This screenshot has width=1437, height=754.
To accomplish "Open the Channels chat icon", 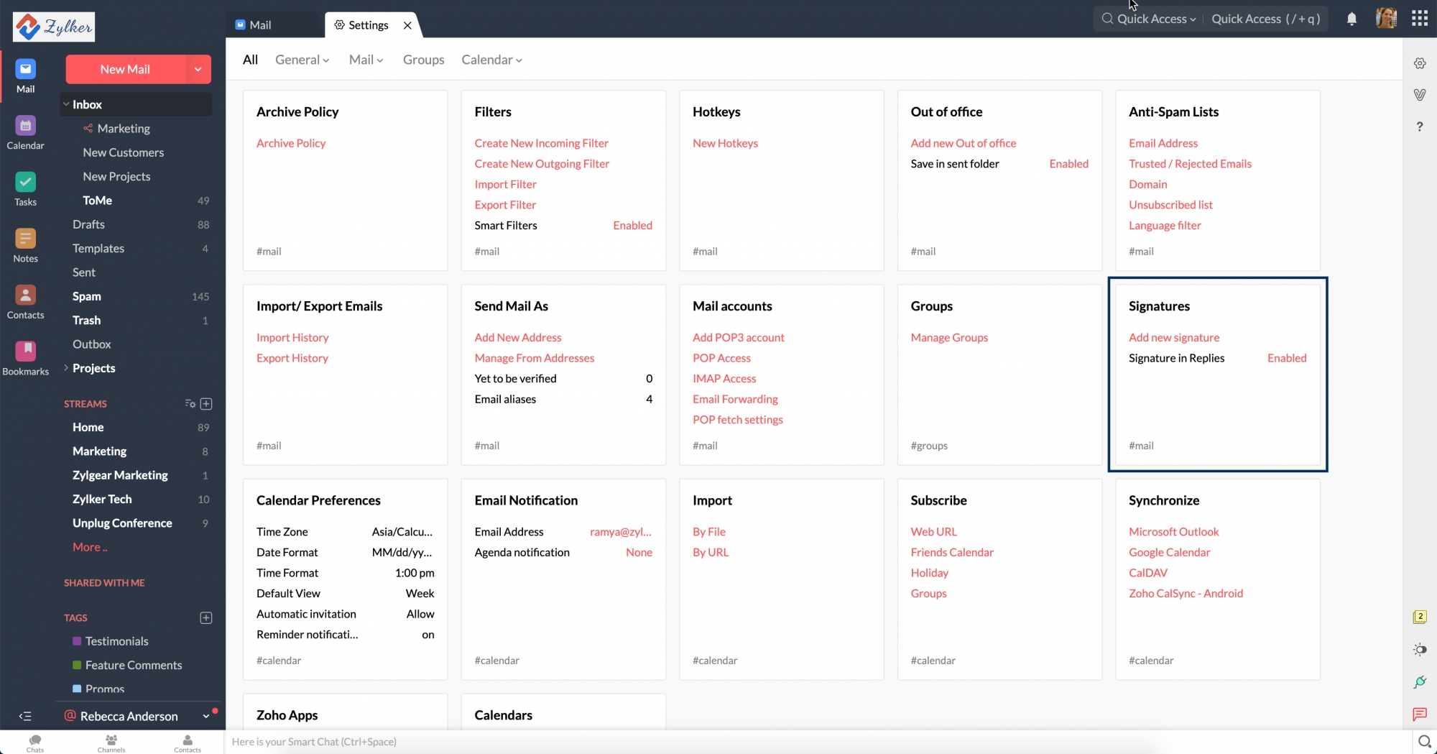I will [111, 742].
